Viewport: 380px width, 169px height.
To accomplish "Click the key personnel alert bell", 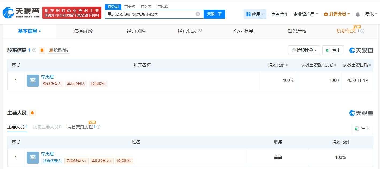I will click(x=32, y=113).
